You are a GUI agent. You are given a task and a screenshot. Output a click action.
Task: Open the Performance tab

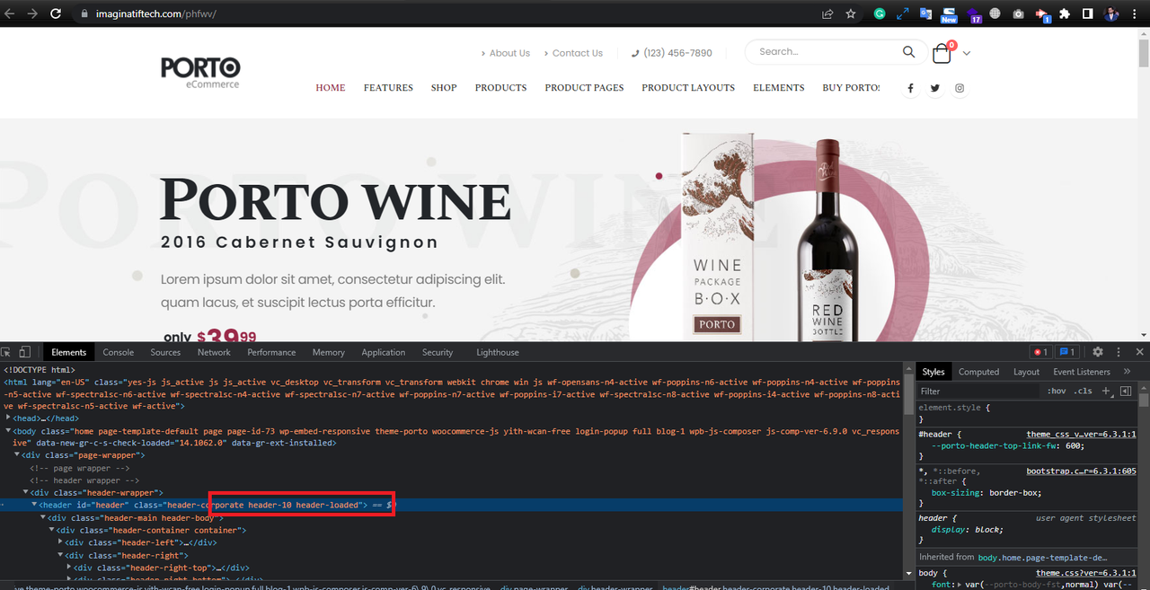coord(271,352)
